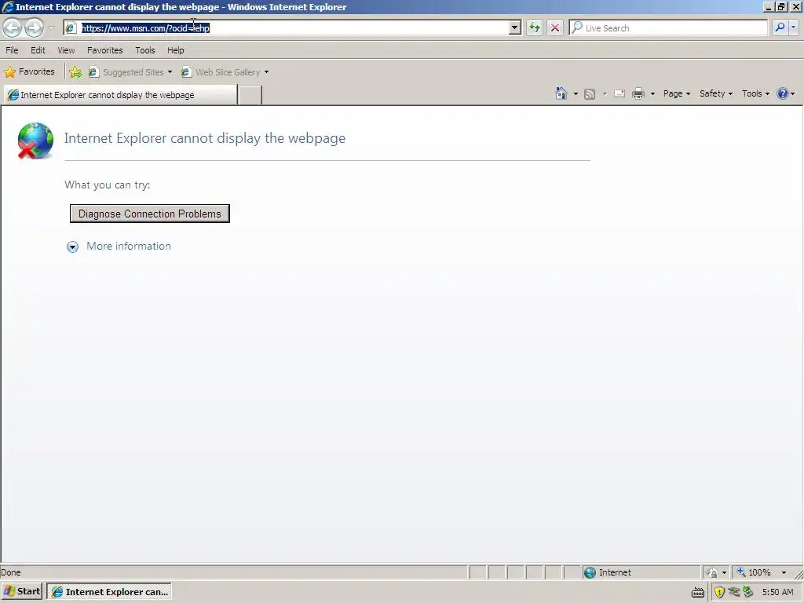
Task: Click the yellow security shield tray icon
Action: point(719,592)
